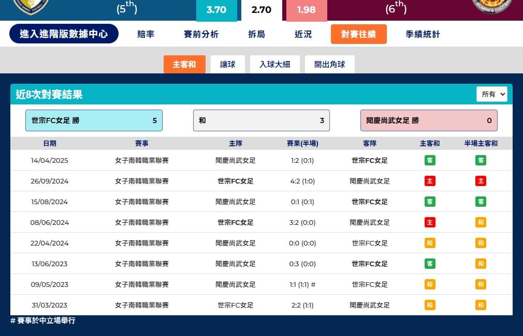Switch to the 賠率 tab

(x=146, y=34)
